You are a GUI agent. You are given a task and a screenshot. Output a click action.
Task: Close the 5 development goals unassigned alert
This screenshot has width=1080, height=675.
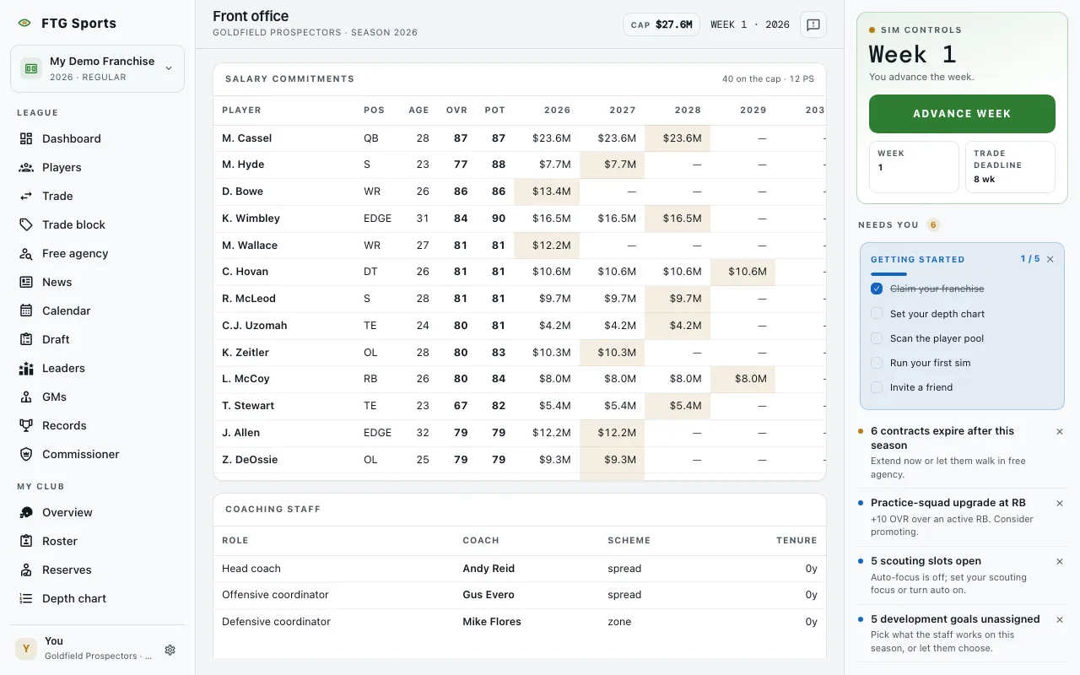point(1060,619)
